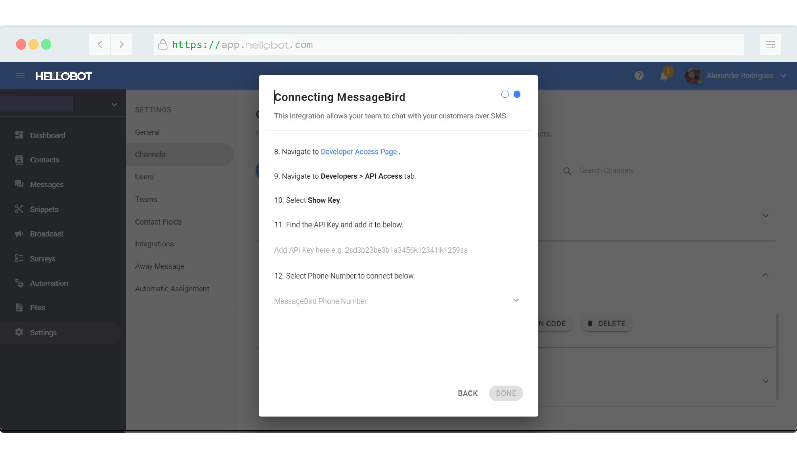The width and height of the screenshot is (797, 457).
Task: Go to Messages in the sidebar
Action: point(47,185)
